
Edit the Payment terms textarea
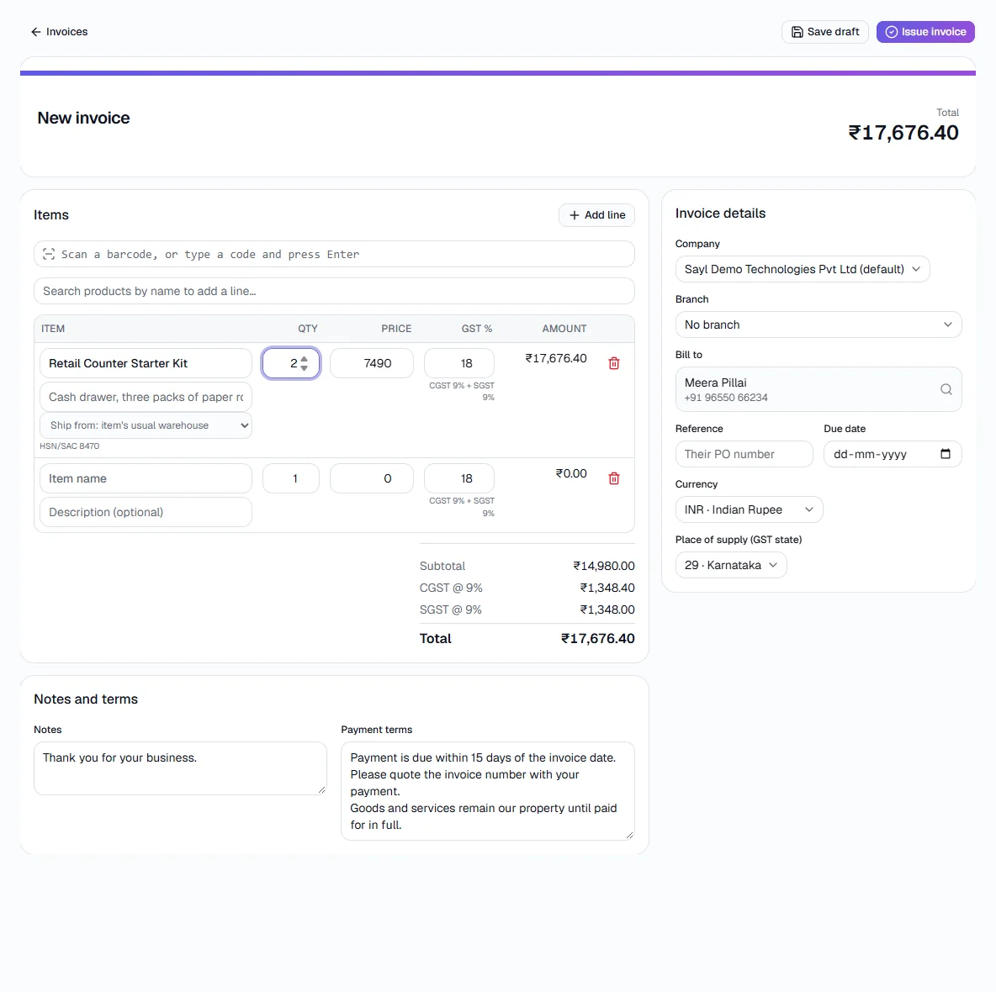(487, 791)
